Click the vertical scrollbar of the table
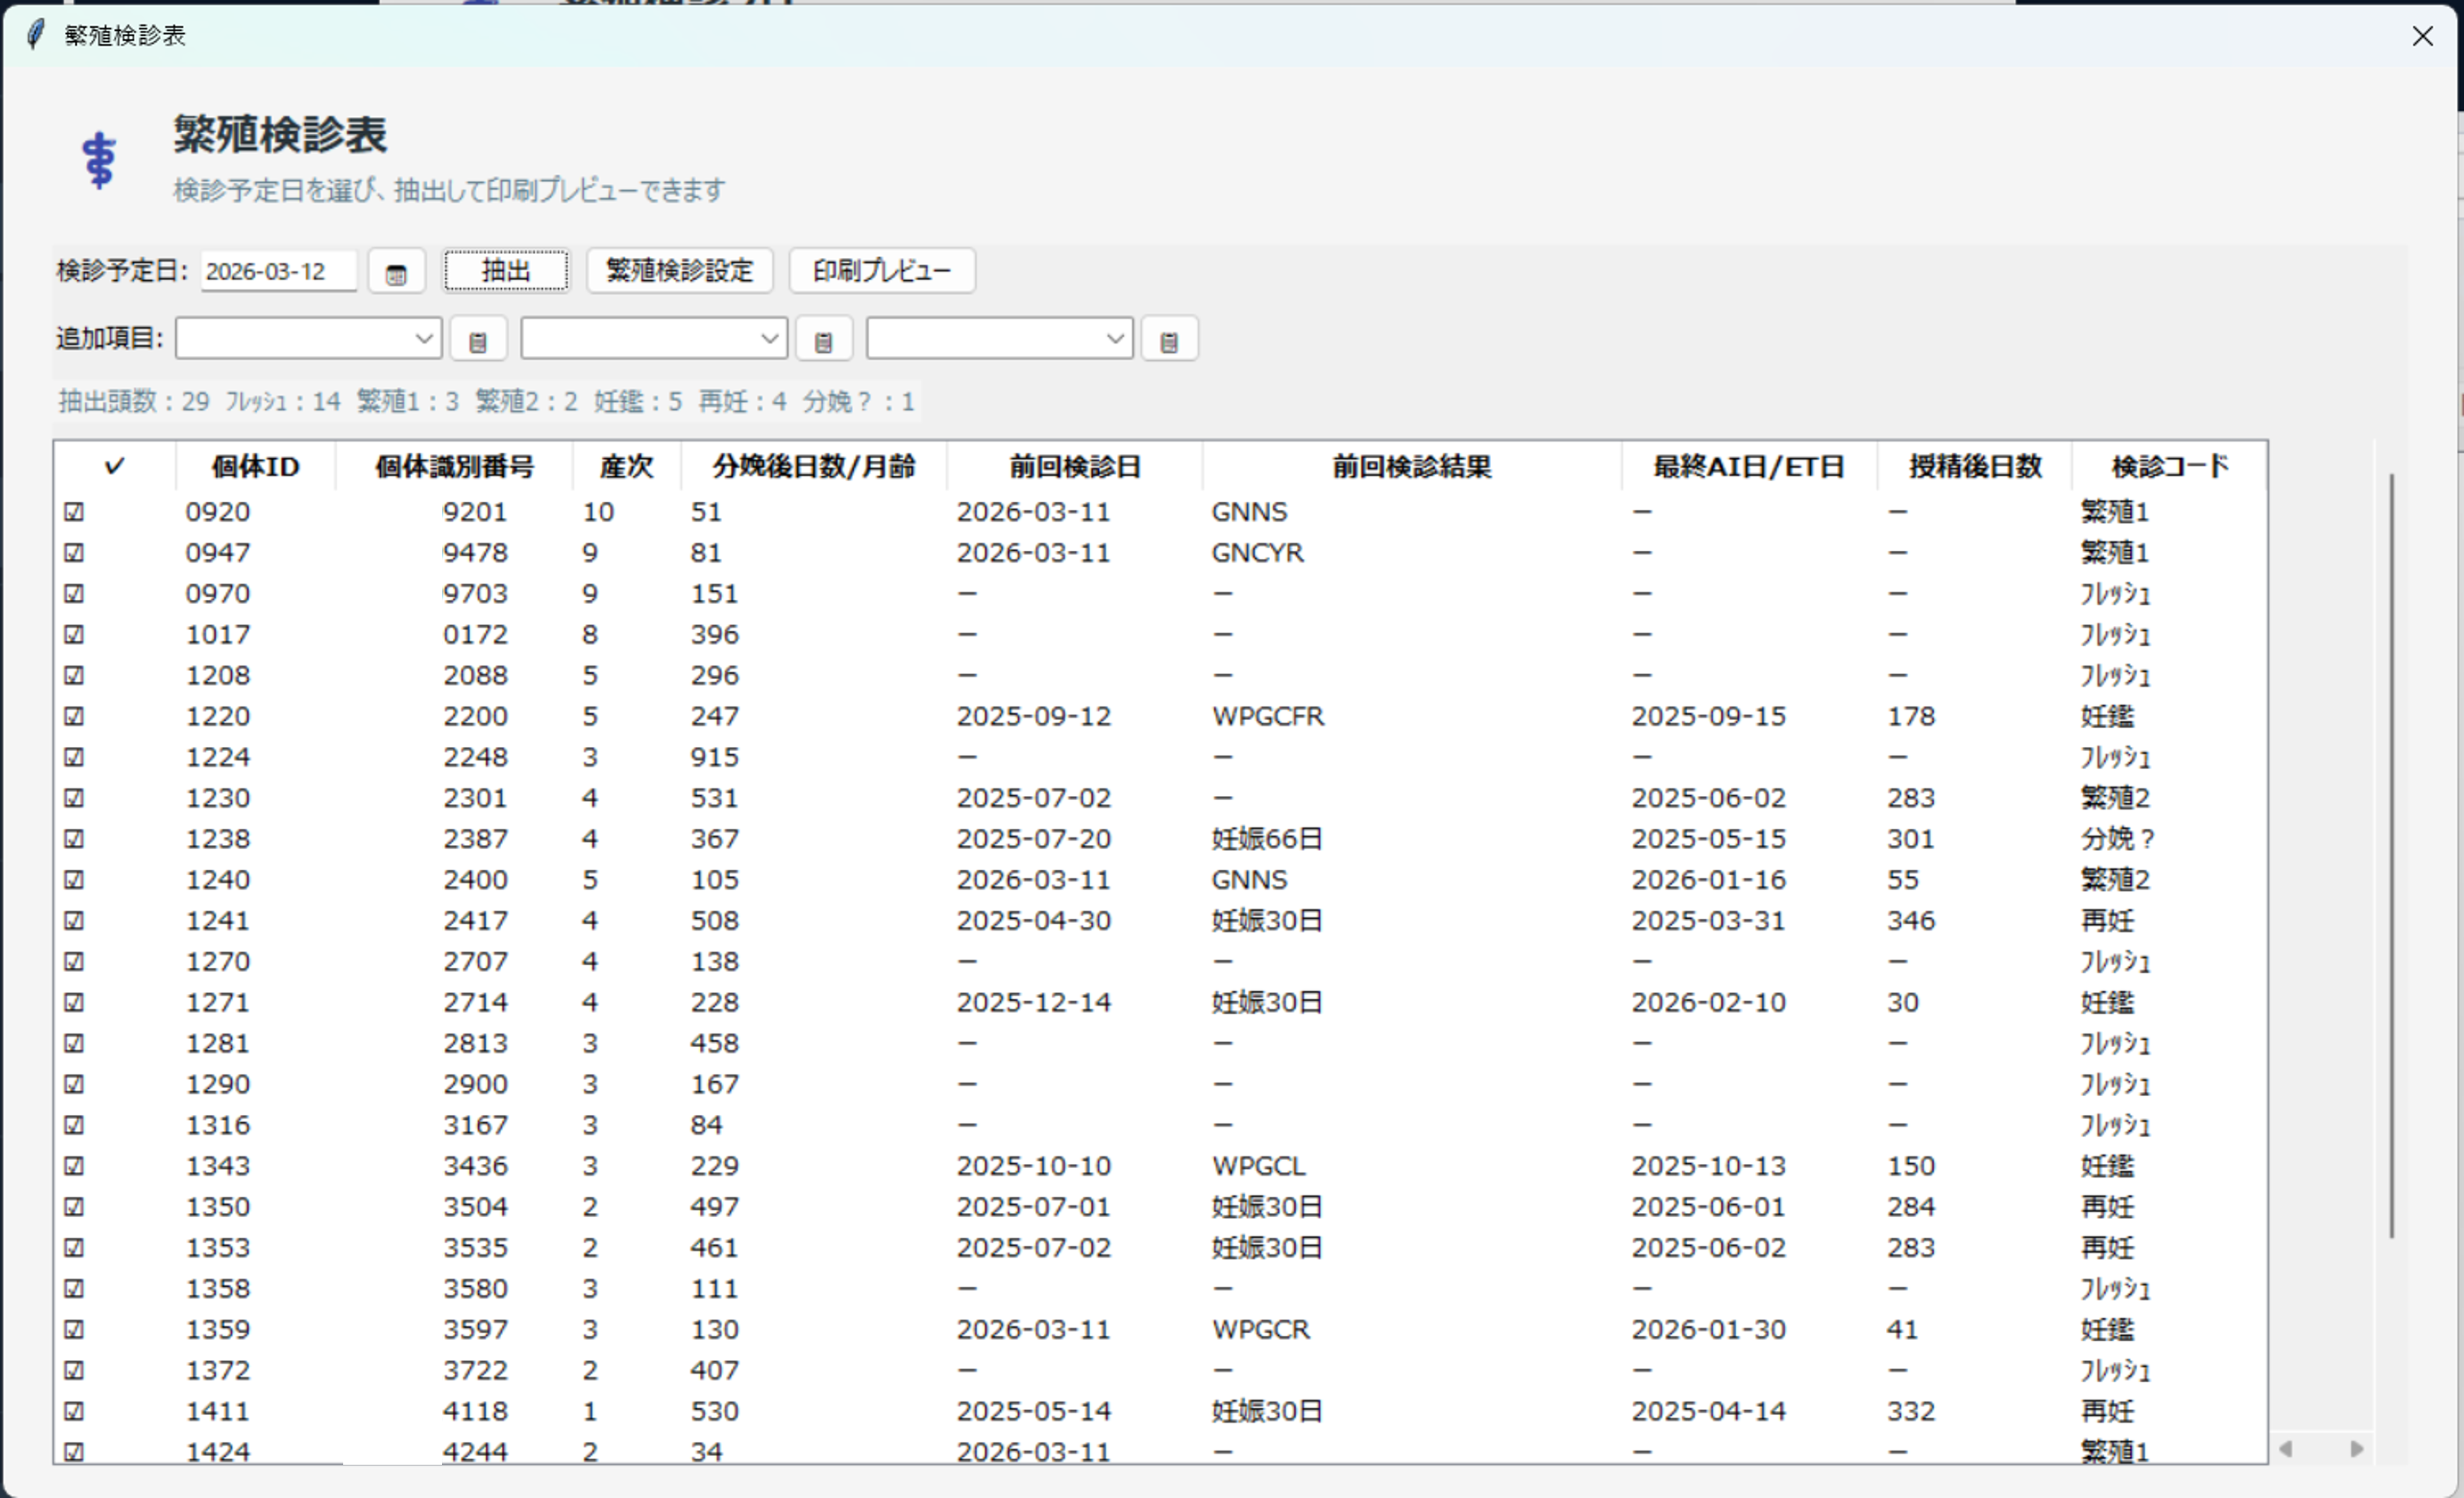Image resolution: width=2464 pixels, height=1498 pixels. click(2391, 855)
